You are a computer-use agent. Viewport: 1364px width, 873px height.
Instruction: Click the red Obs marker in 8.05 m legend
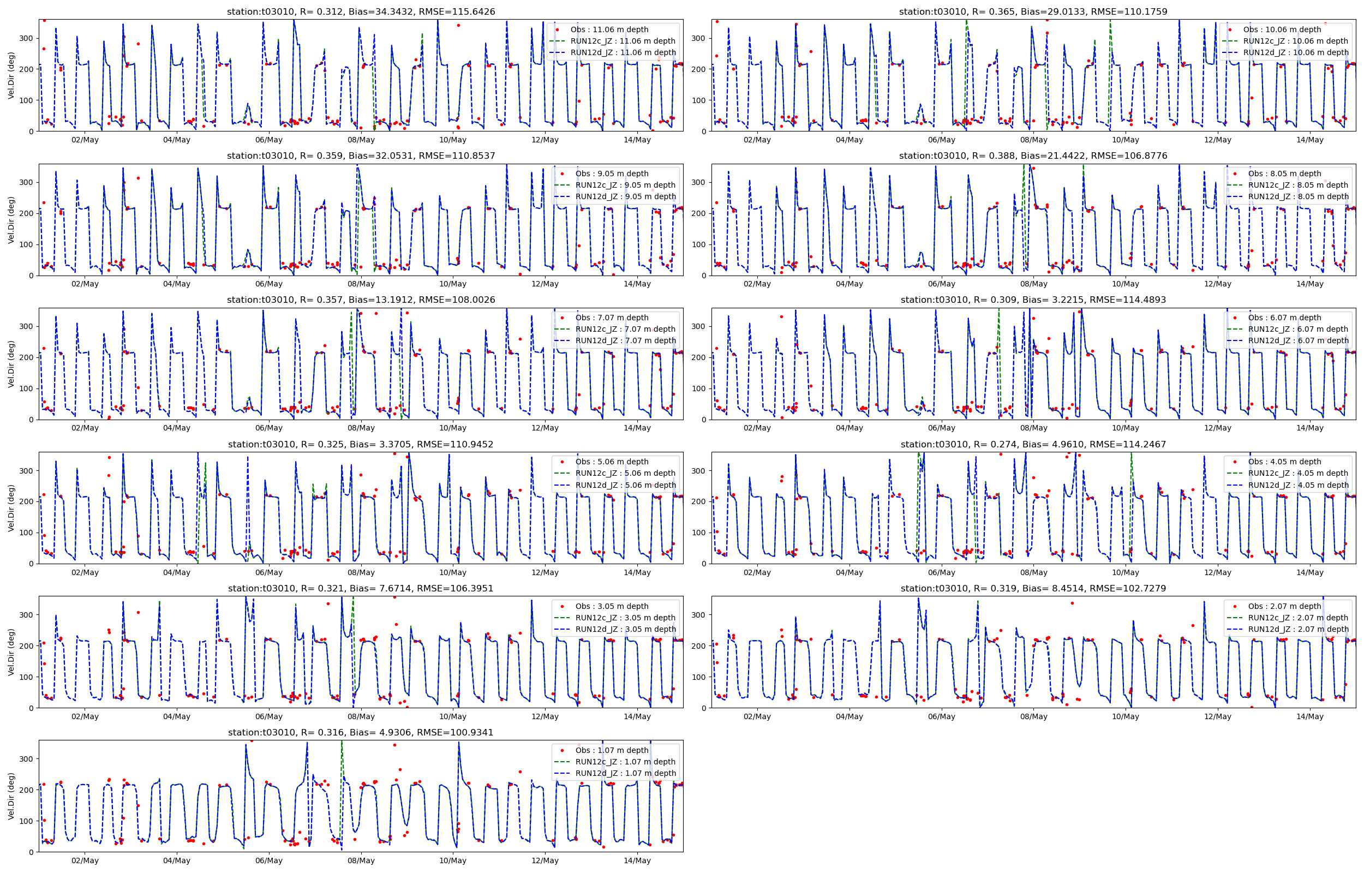[x=1234, y=174]
